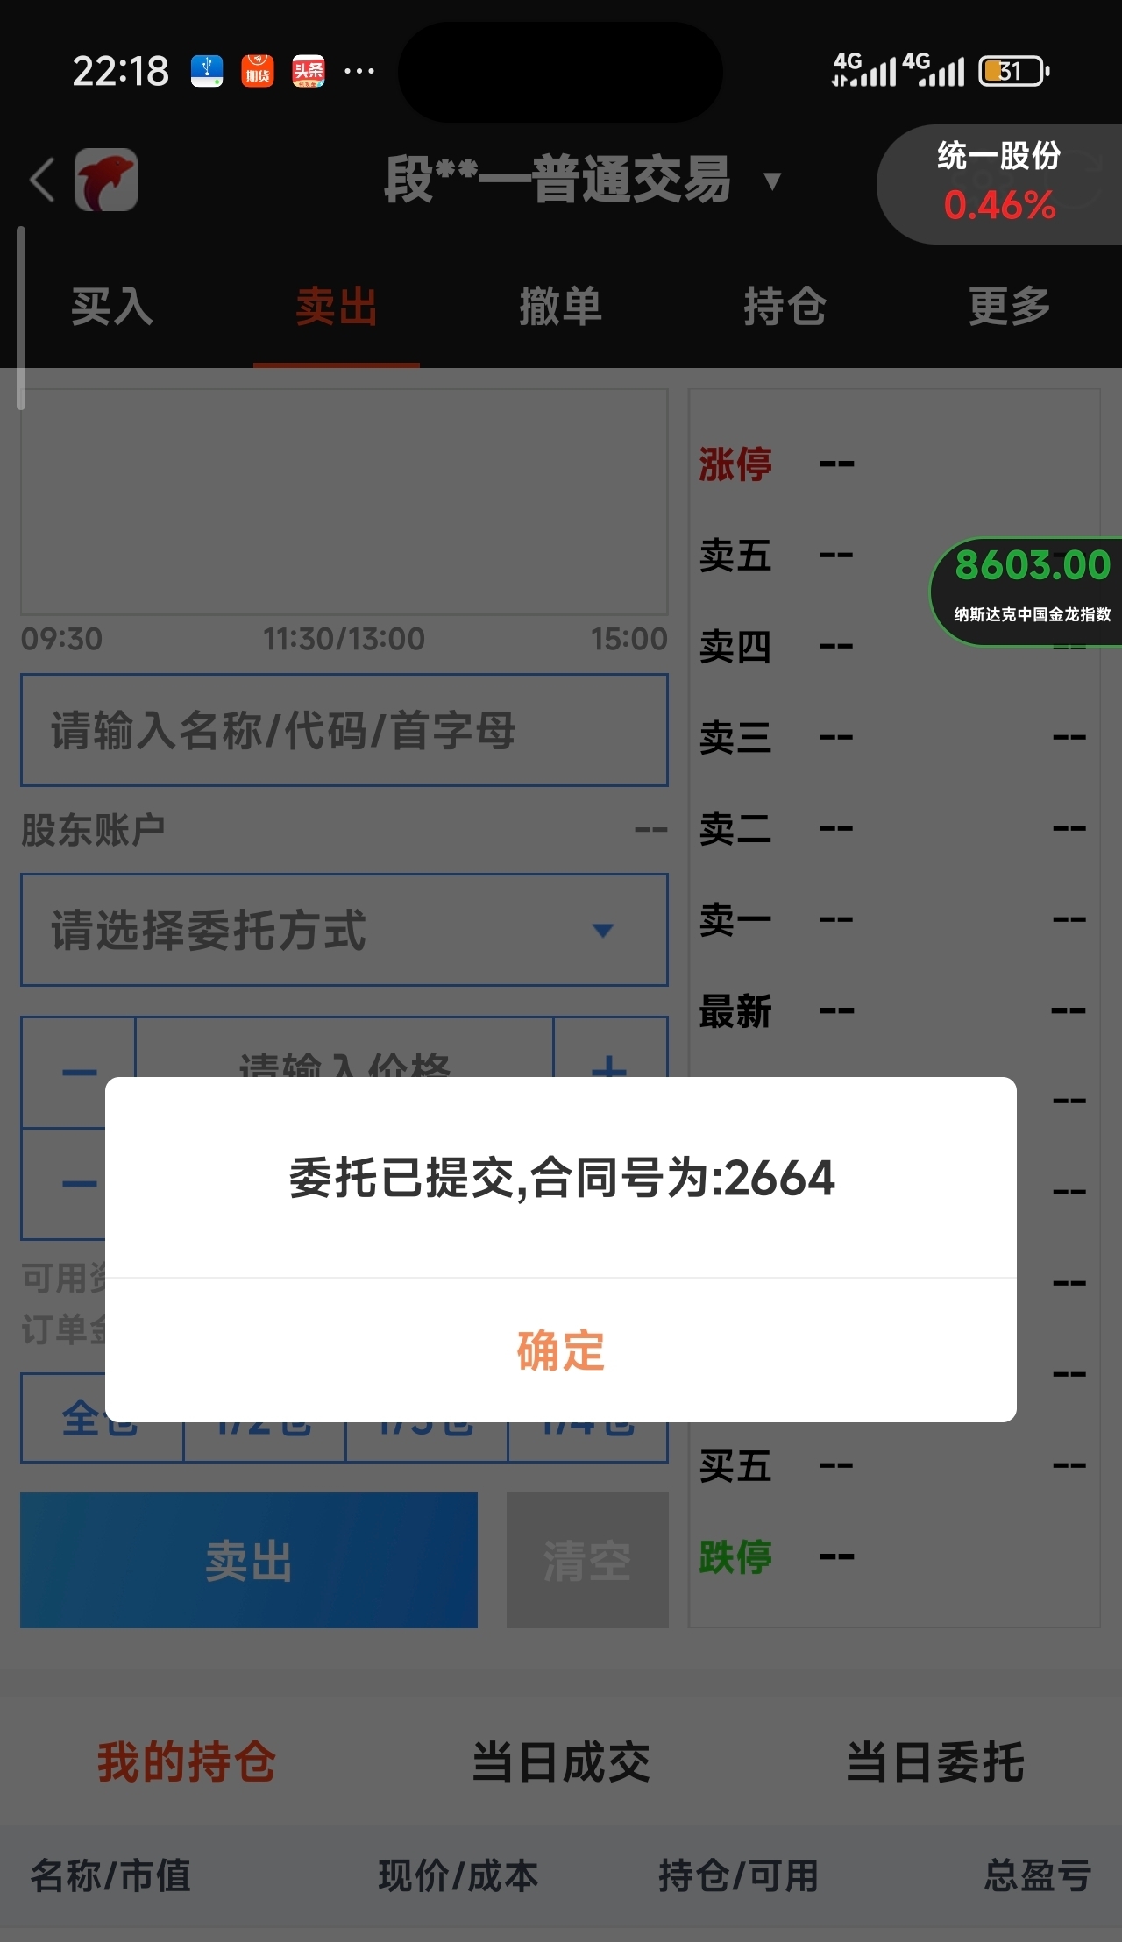Switch to the 撤单 tab

[x=561, y=307]
